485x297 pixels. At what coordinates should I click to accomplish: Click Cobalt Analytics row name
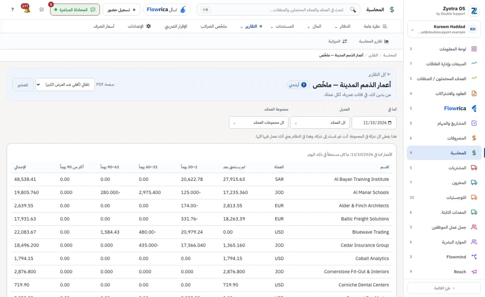[372, 258]
